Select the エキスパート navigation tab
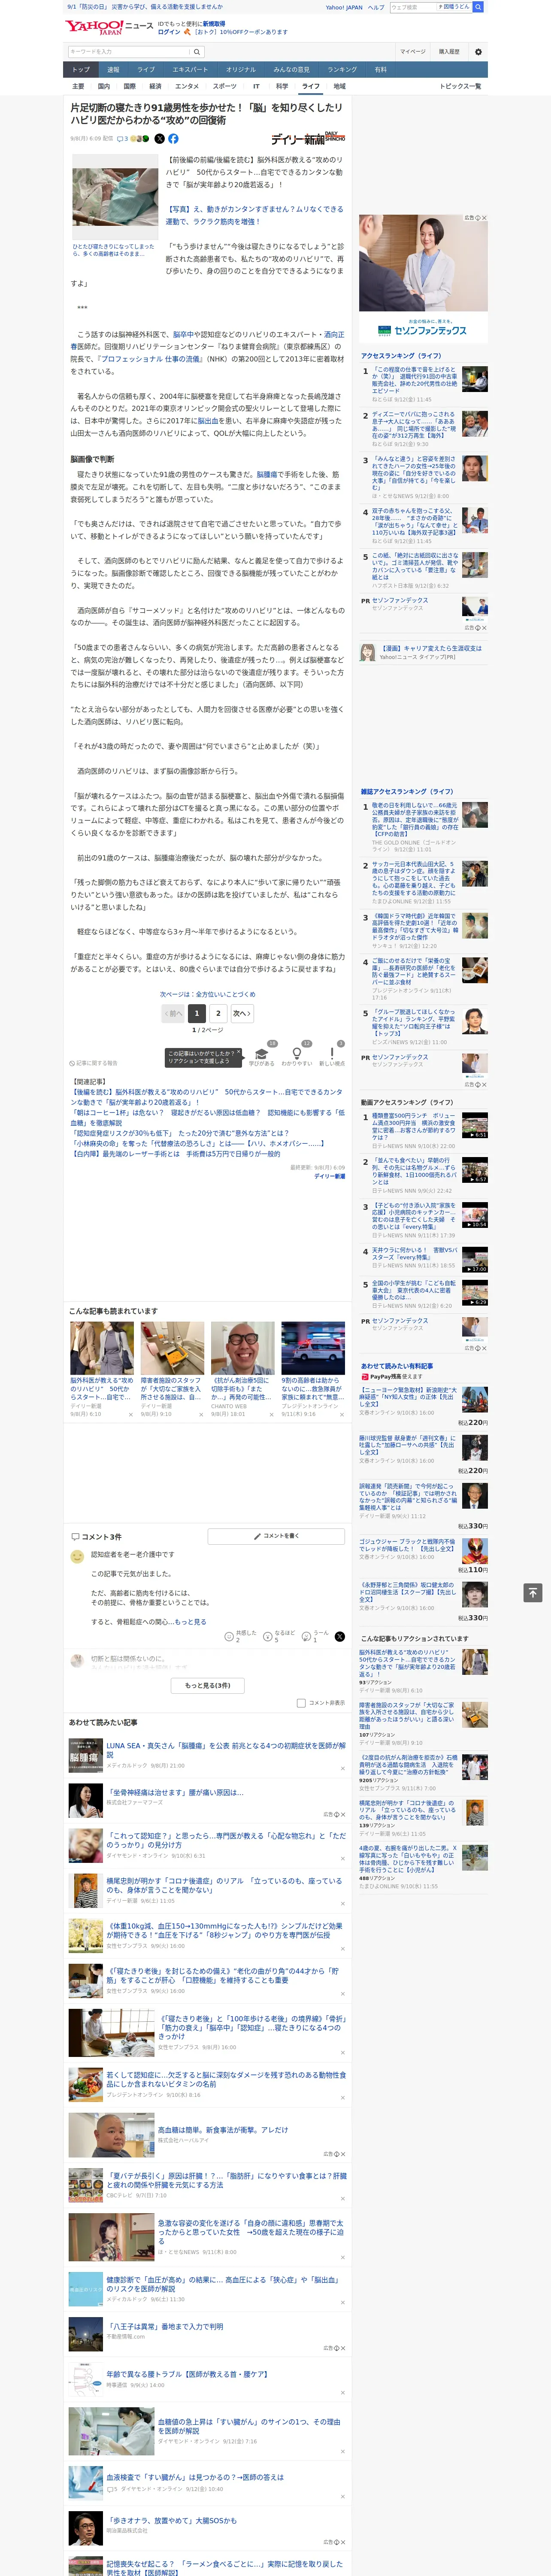Viewport: 551px width, 2576px height. click(x=190, y=70)
